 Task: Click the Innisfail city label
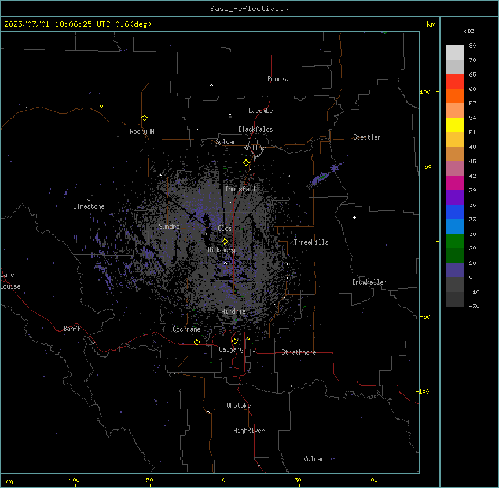[240, 189]
